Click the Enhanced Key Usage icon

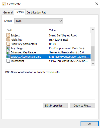coord(8,52)
